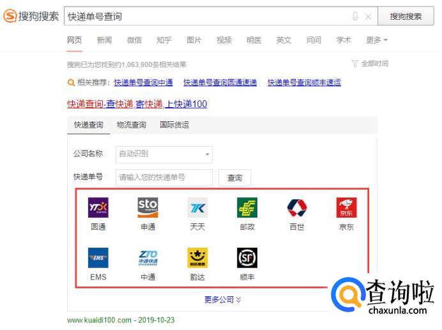Switch to the 学术 tab
Viewport: 442px width, 330px height.
[x=344, y=40]
